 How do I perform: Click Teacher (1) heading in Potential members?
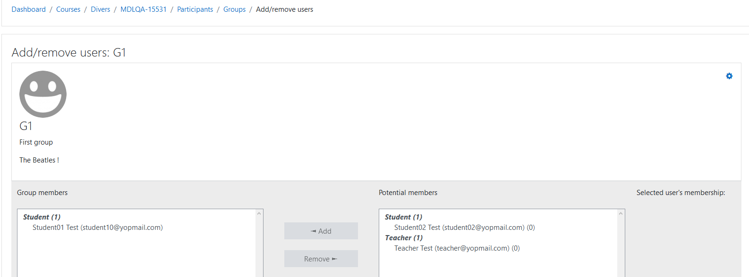point(404,238)
